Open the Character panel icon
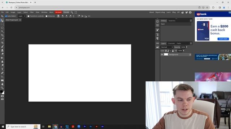This screenshot has width=231, height=129. pyautogui.click(x=157, y=35)
